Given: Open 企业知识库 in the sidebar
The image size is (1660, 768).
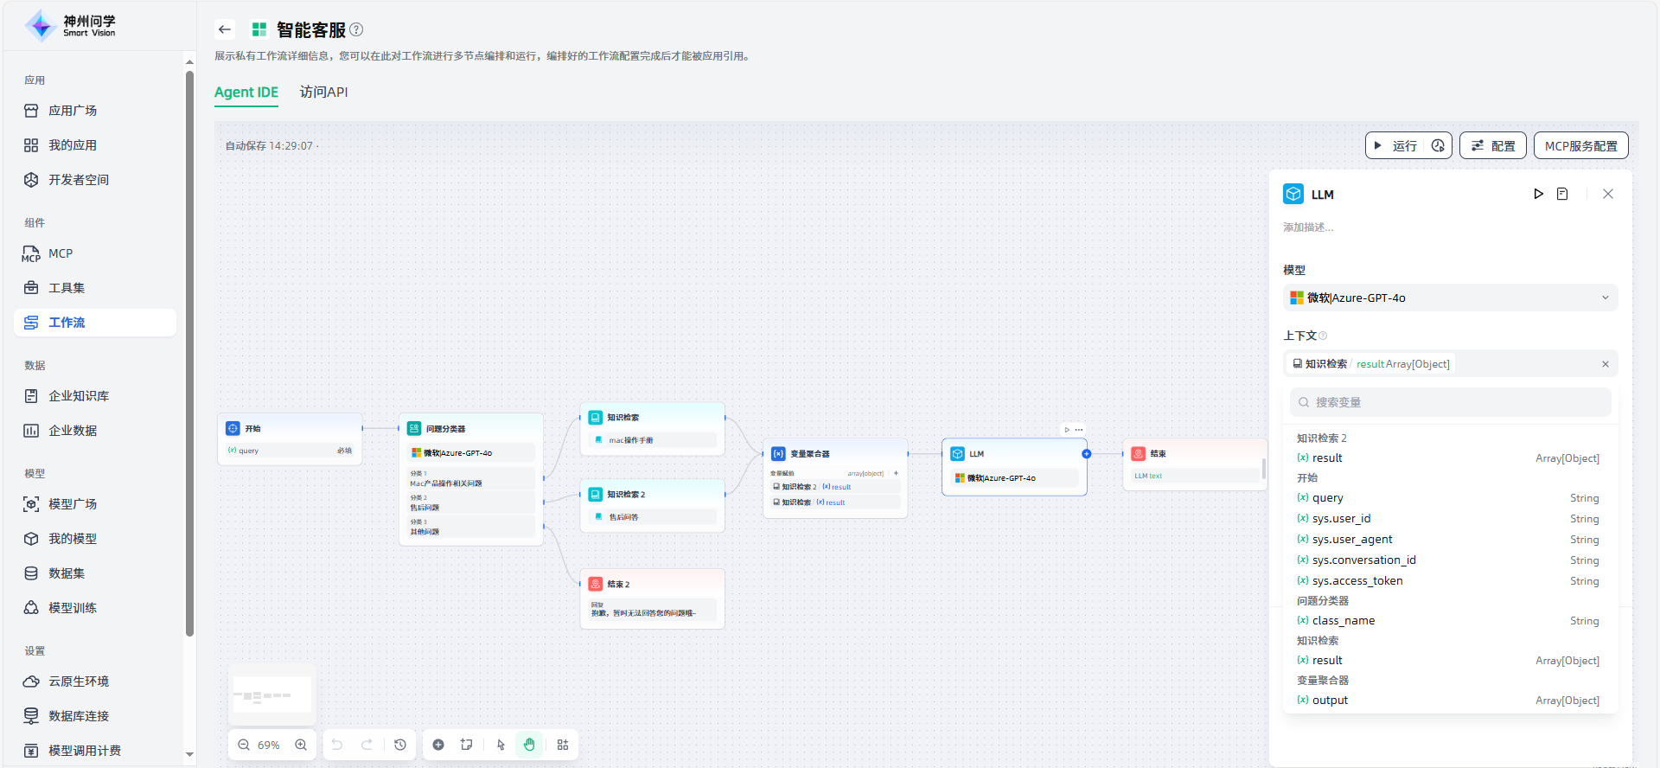Looking at the screenshot, I should [x=78, y=396].
